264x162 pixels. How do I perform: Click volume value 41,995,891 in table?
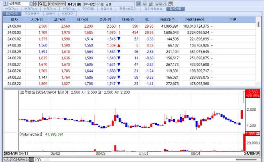click(170, 26)
